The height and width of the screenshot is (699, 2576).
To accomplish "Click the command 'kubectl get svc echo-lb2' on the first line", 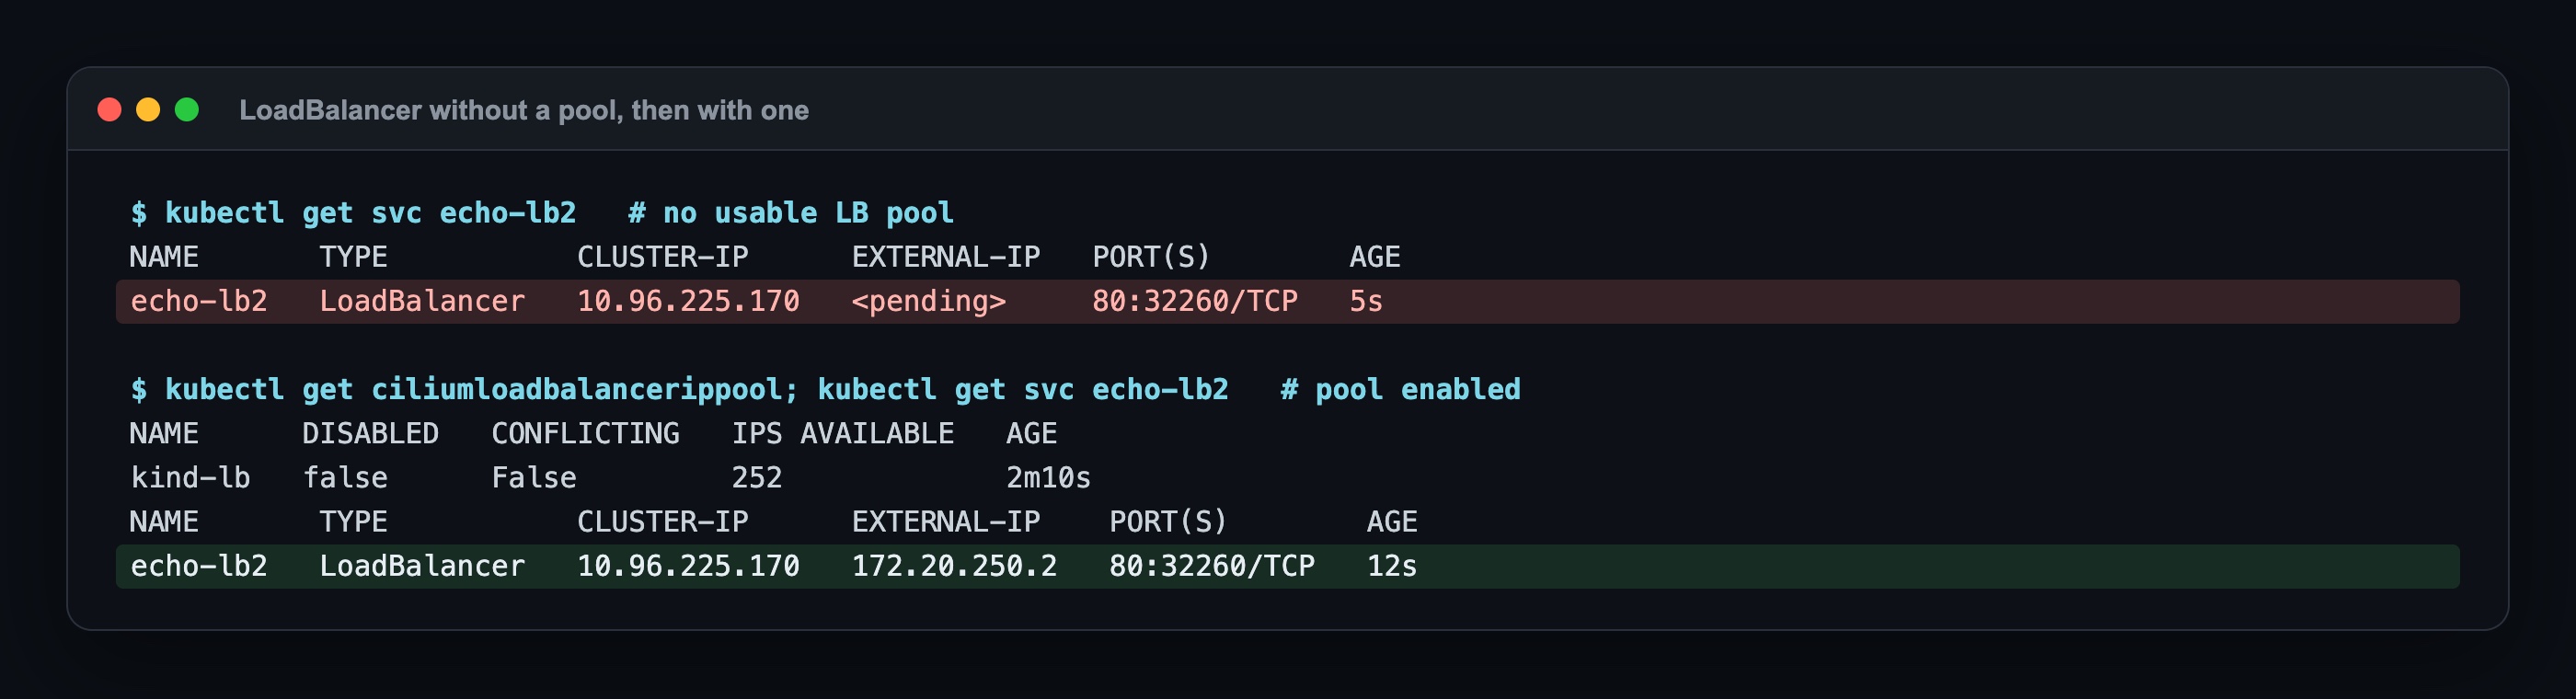I will click(x=371, y=213).
